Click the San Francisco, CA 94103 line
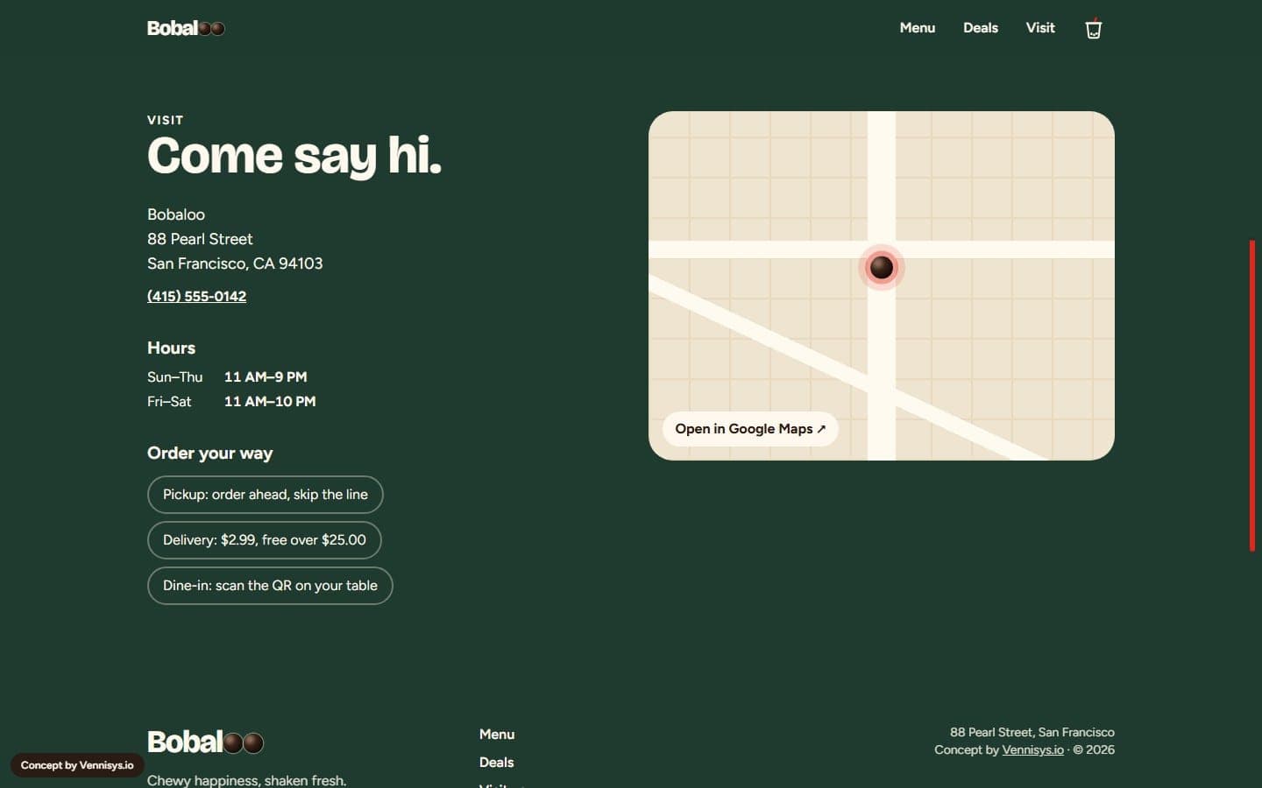This screenshot has width=1262, height=788. point(235,264)
